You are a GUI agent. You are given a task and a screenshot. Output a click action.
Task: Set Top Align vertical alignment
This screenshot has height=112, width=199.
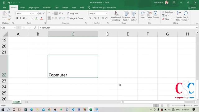coord(49,13)
